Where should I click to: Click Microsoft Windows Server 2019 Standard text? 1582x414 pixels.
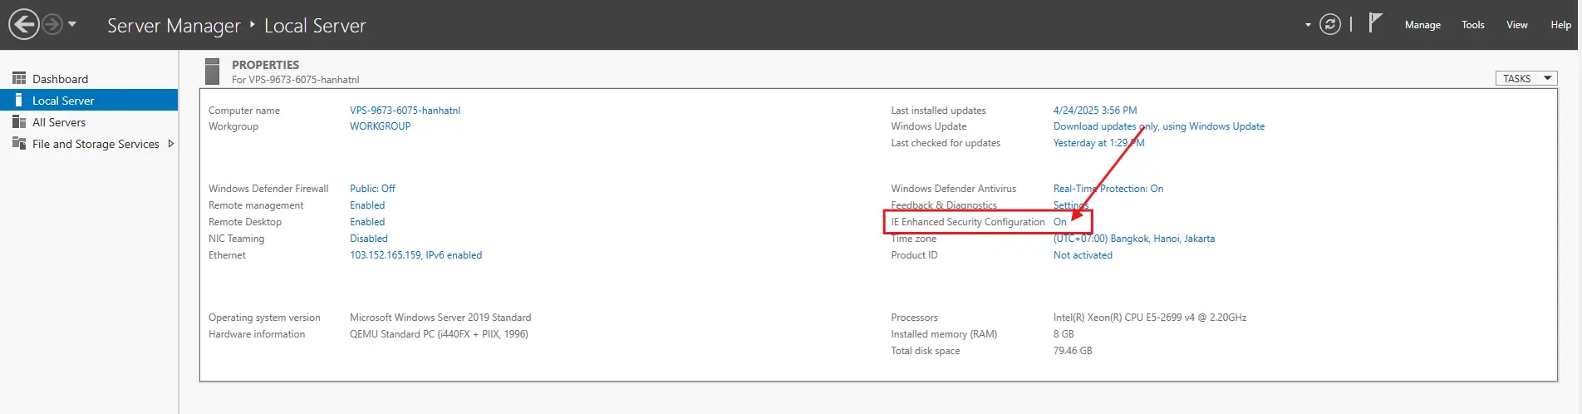tap(440, 318)
